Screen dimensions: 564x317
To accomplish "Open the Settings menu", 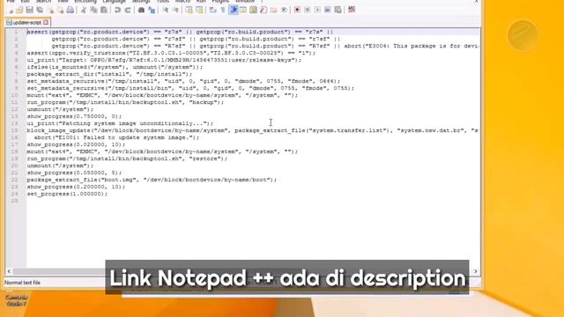I will point(141,2).
